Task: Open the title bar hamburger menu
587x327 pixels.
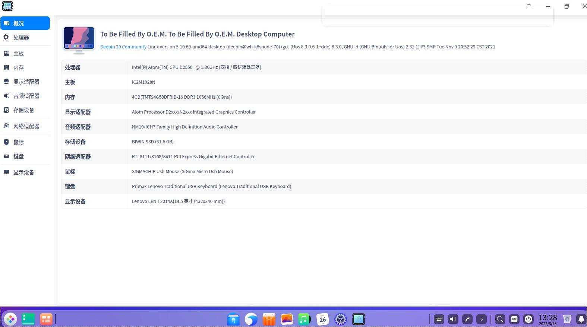Action: coord(529,6)
